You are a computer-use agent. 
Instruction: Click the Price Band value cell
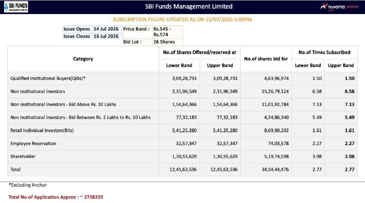click(x=167, y=32)
